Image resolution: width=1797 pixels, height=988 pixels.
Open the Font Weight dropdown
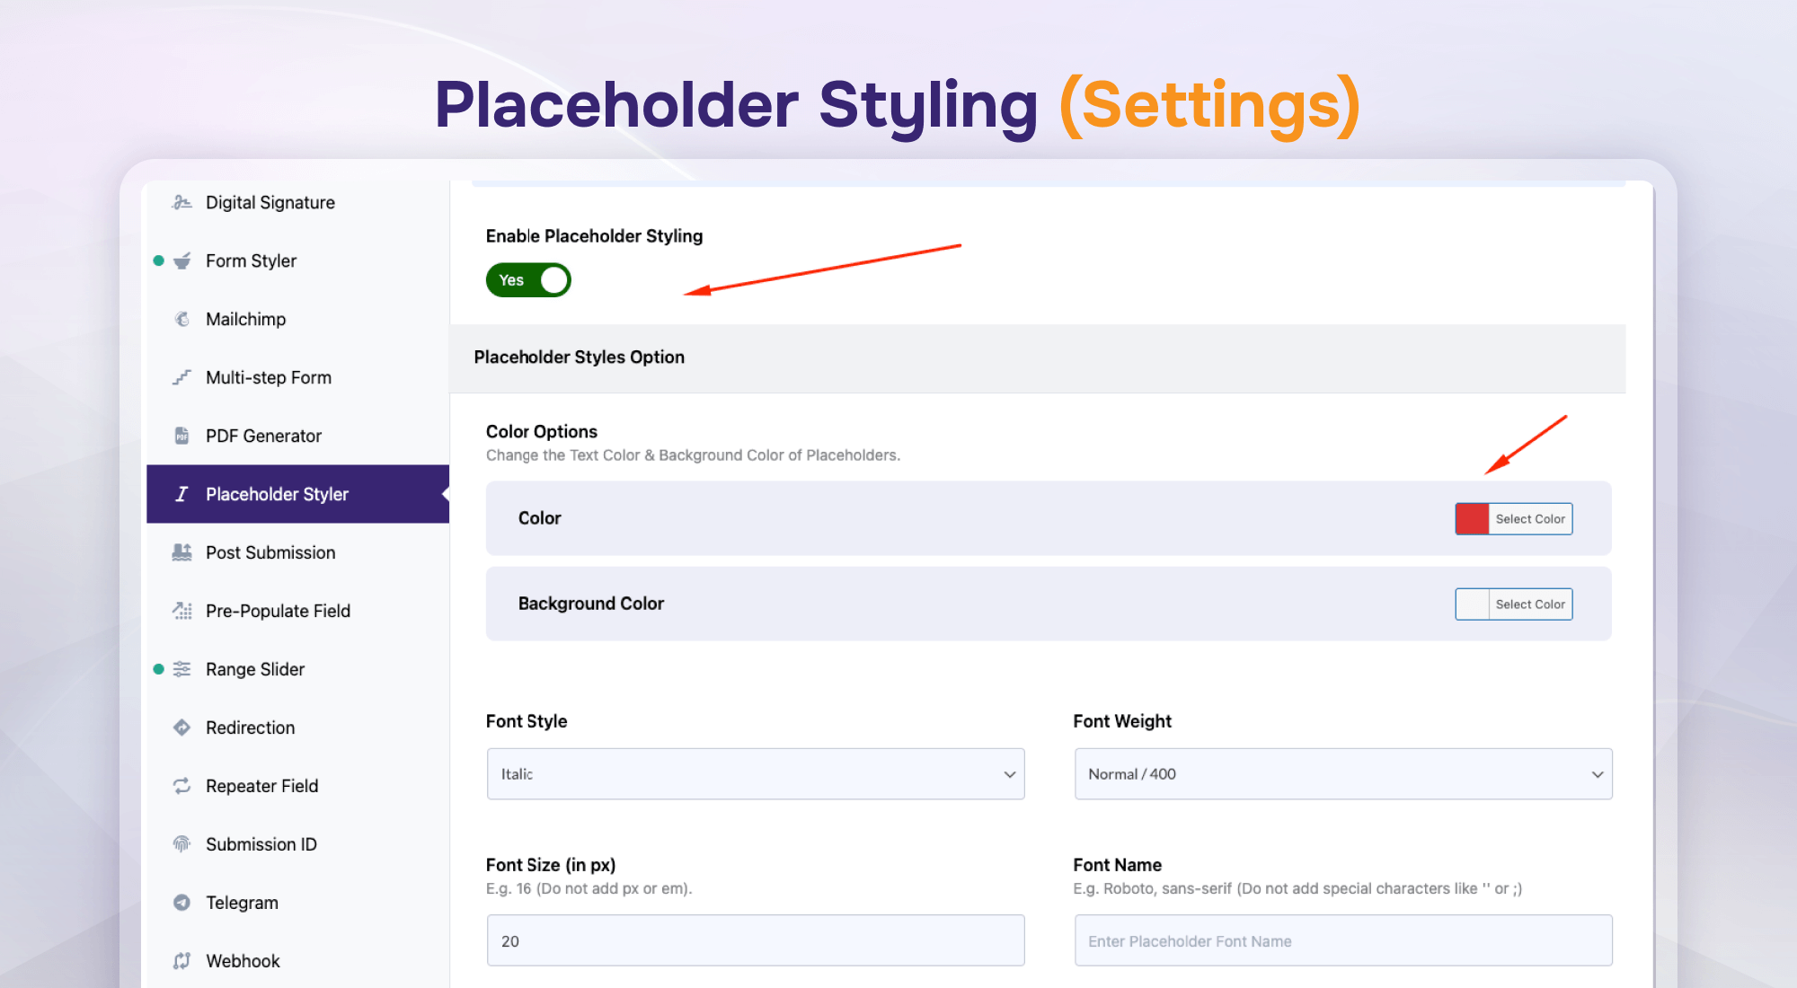(x=1343, y=774)
